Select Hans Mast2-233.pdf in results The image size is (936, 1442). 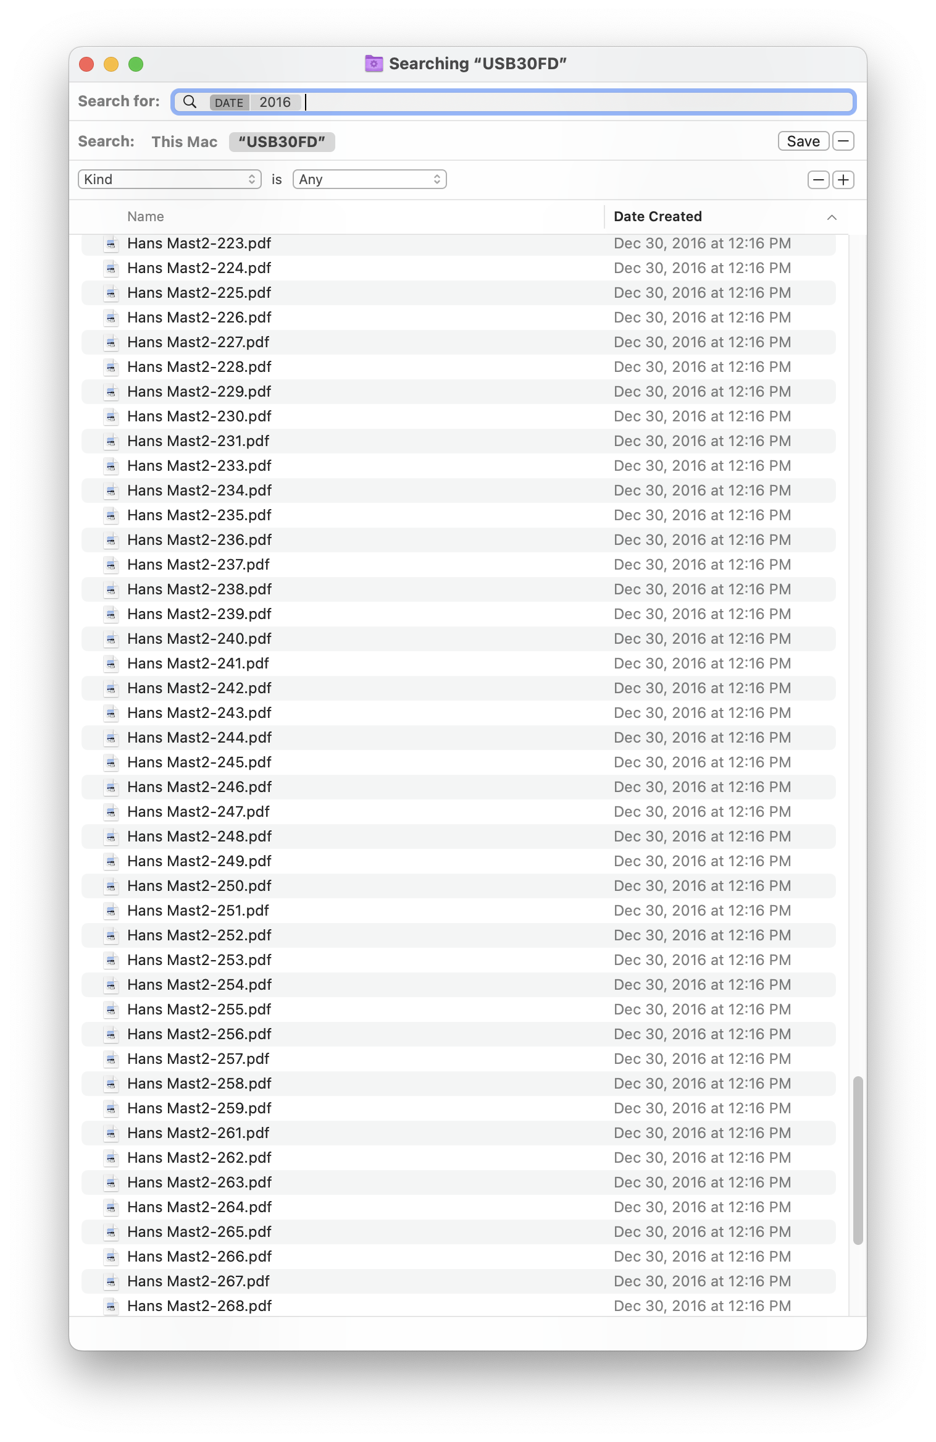pyautogui.click(x=459, y=466)
